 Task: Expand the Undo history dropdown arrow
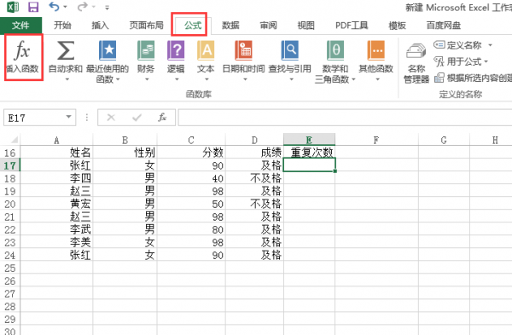65,7
